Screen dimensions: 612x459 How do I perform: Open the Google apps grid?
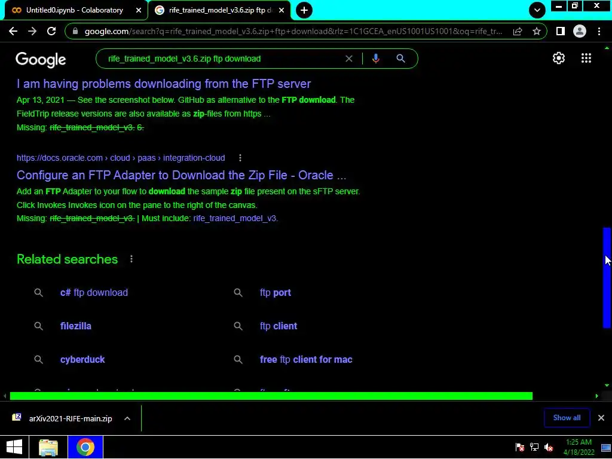[586, 58]
